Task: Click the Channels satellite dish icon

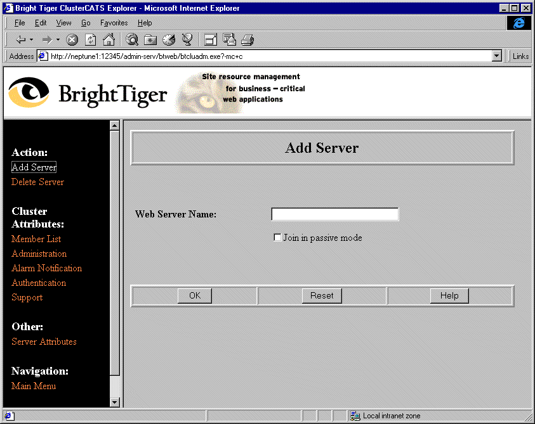Action: [187, 39]
